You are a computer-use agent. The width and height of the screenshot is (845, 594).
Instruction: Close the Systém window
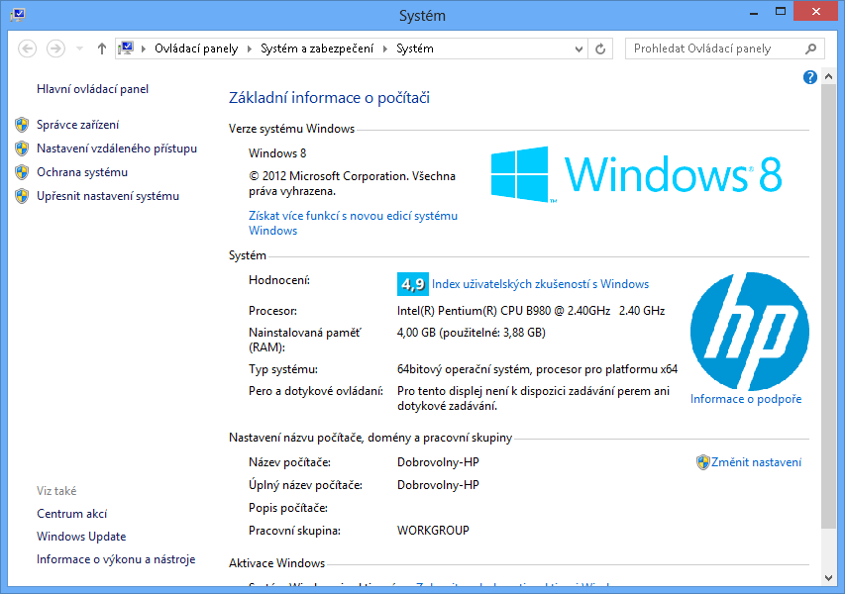[x=816, y=11]
